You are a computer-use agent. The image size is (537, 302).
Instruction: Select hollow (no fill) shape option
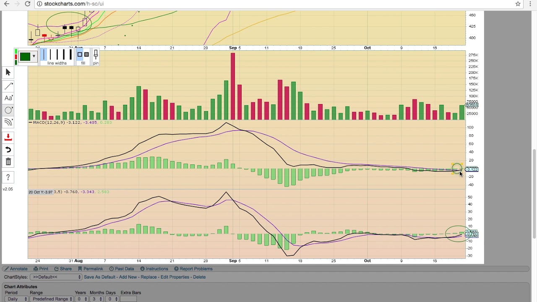(80, 55)
